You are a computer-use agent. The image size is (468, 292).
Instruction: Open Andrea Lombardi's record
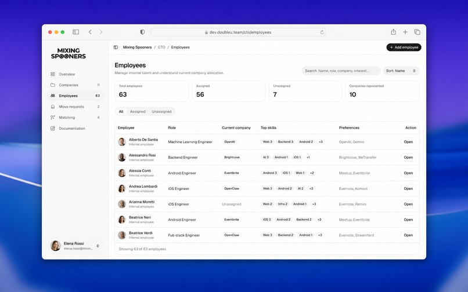tap(408, 189)
